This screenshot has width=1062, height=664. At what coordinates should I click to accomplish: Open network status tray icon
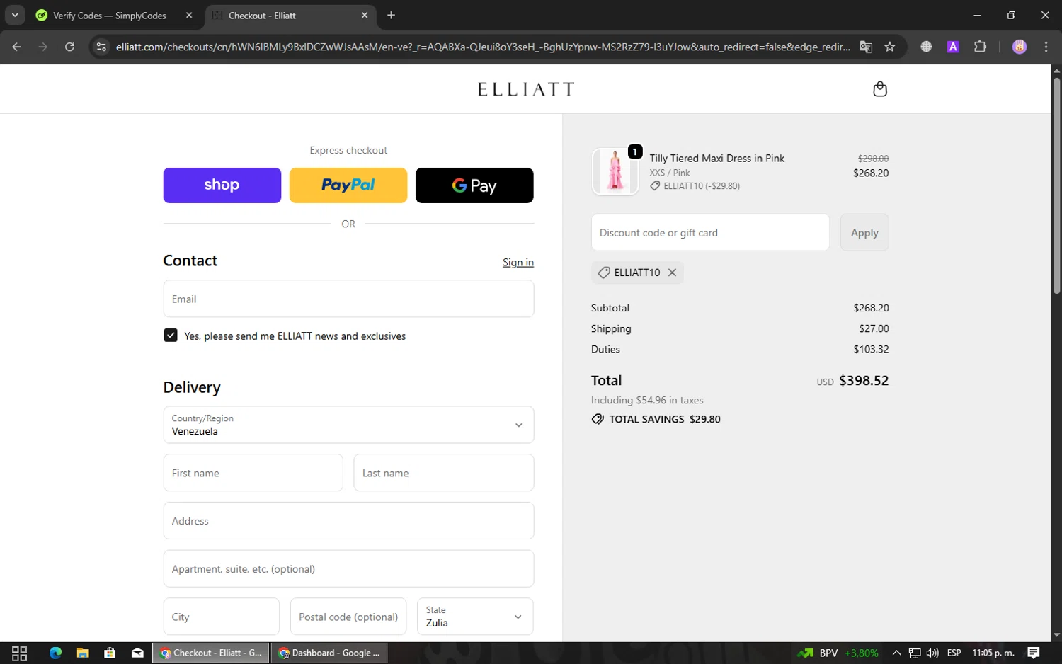point(915,653)
